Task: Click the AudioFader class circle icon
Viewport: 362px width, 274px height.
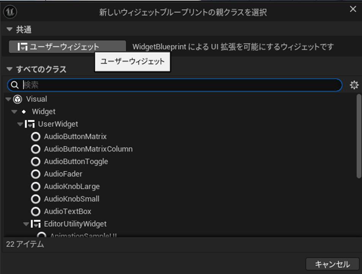Action: point(36,174)
